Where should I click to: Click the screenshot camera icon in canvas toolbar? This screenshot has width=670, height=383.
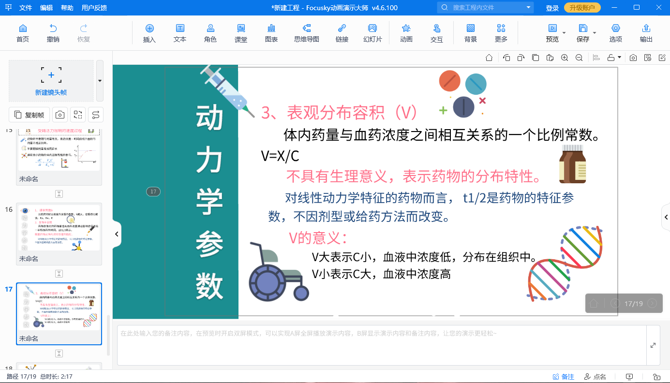coord(633,58)
